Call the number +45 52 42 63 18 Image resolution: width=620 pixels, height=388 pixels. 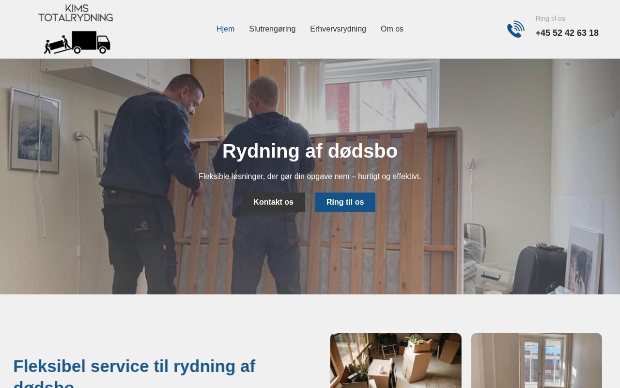(x=567, y=33)
